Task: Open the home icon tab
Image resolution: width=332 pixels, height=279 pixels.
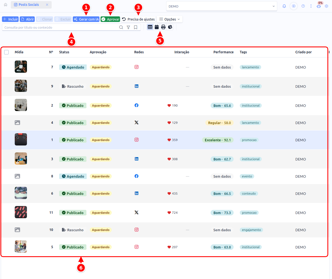Action: [x=6, y=5]
